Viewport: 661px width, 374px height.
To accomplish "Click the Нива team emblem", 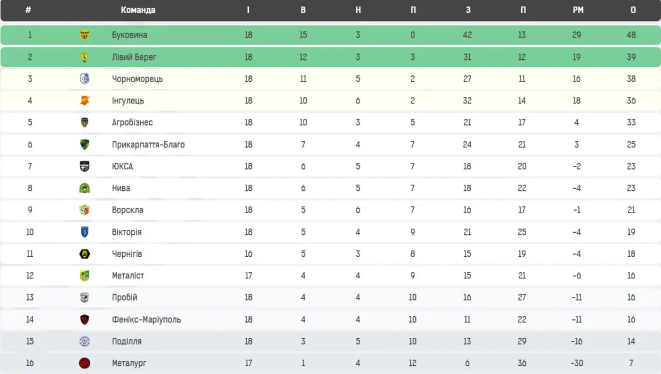I will point(84,188).
